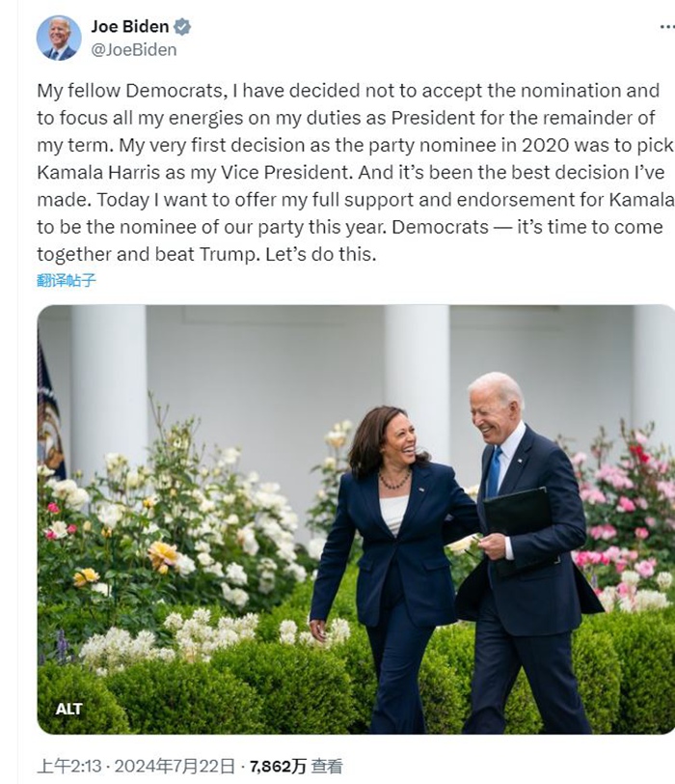Click the Joe Biden display name
The width and height of the screenshot is (675, 784).
click(131, 26)
